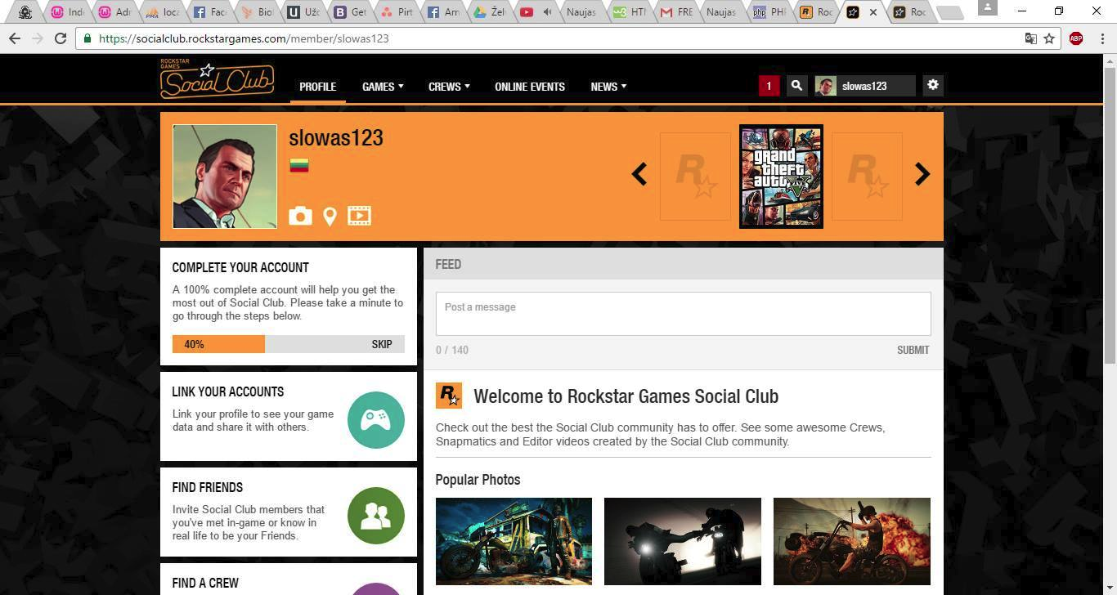
Task: Bookmark this page with the star
Action: tap(1049, 38)
